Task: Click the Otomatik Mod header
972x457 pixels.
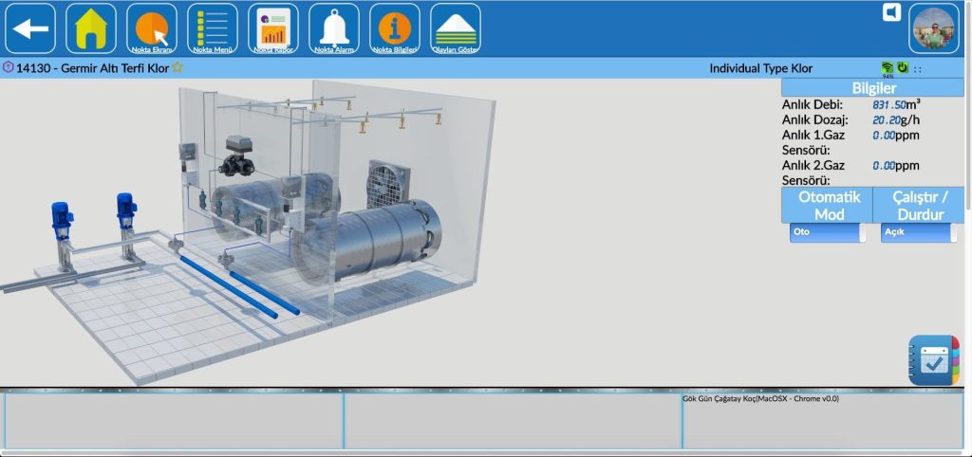Action: pos(827,206)
